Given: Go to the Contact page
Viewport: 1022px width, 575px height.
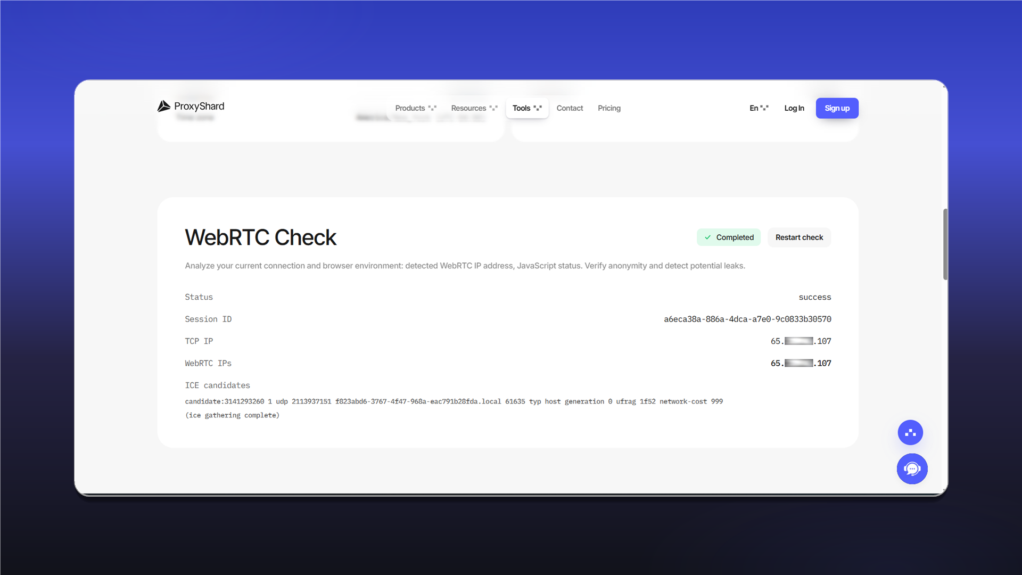Looking at the screenshot, I should click(570, 108).
